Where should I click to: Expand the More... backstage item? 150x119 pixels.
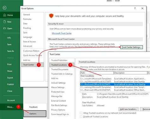[x=10, y=107]
